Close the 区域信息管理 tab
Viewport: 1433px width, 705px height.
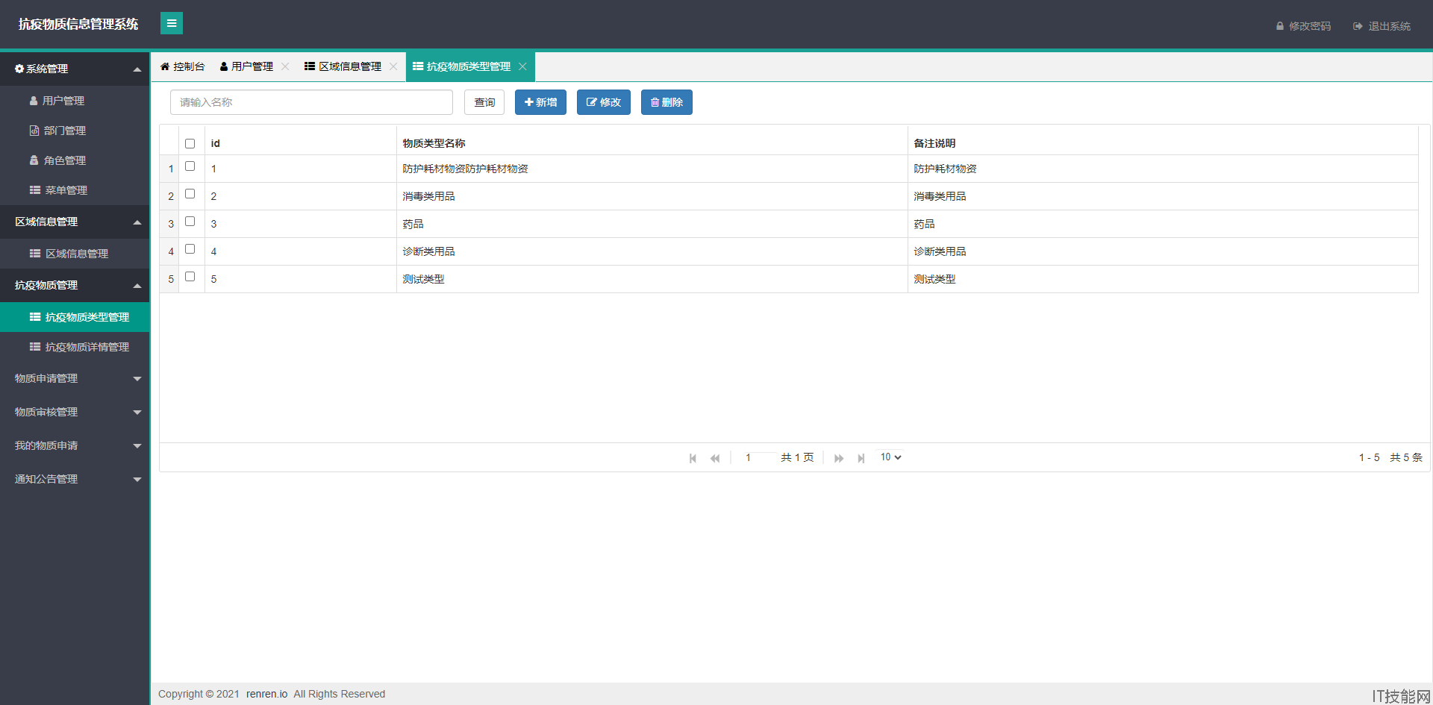(393, 66)
